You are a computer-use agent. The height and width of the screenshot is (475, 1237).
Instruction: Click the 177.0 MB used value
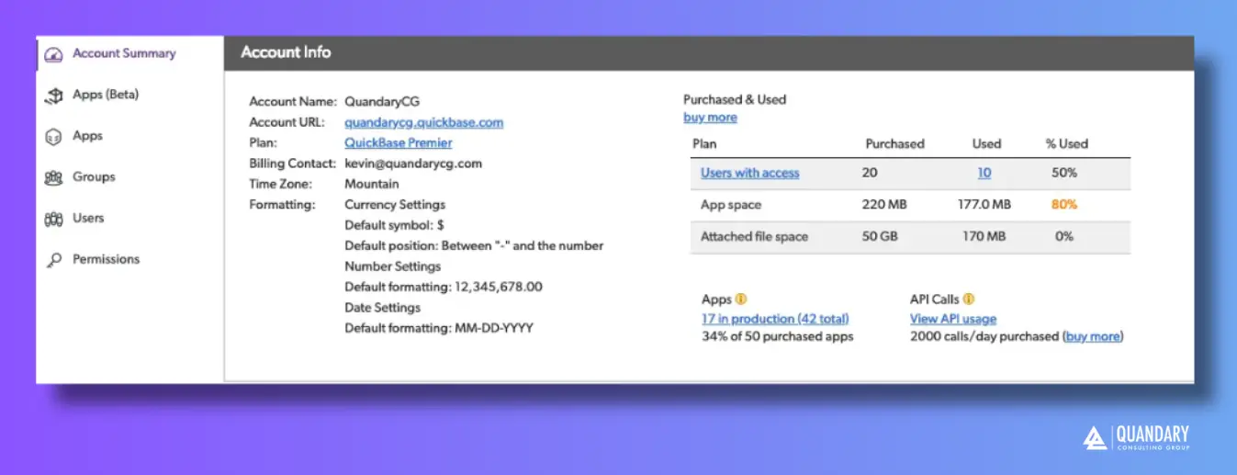[x=984, y=205]
